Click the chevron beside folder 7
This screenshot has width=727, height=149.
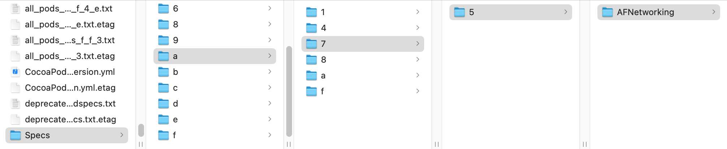point(418,44)
